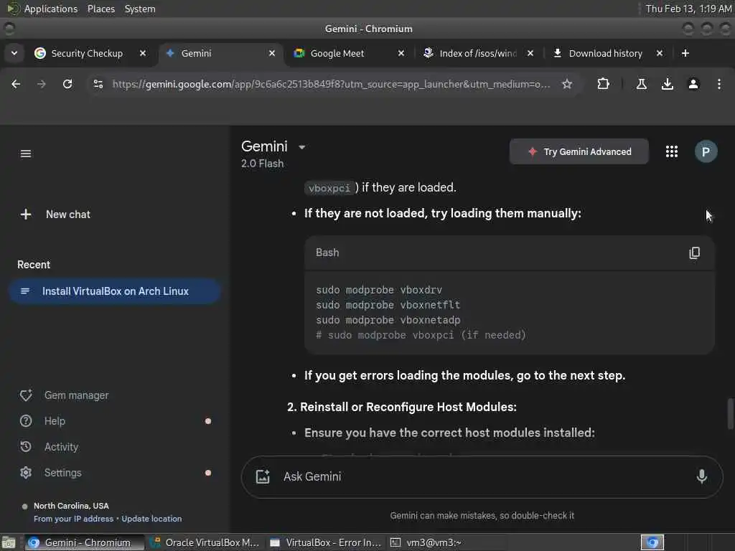Close the Security Checkup tab

click(x=143, y=53)
